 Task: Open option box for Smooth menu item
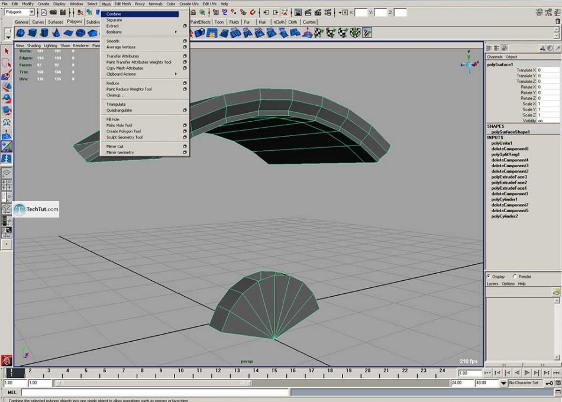coord(185,41)
